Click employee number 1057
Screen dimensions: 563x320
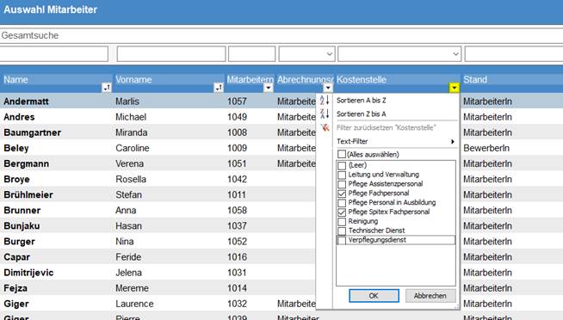click(237, 102)
